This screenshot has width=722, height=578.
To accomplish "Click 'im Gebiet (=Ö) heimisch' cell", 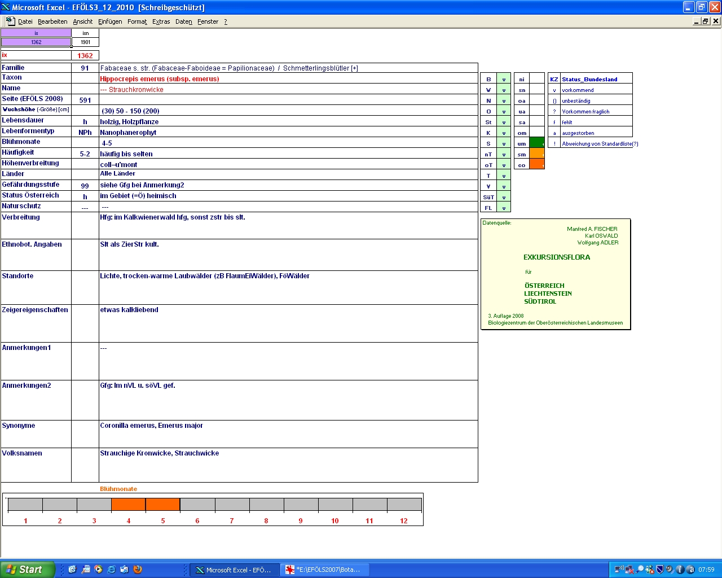I will coord(288,196).
